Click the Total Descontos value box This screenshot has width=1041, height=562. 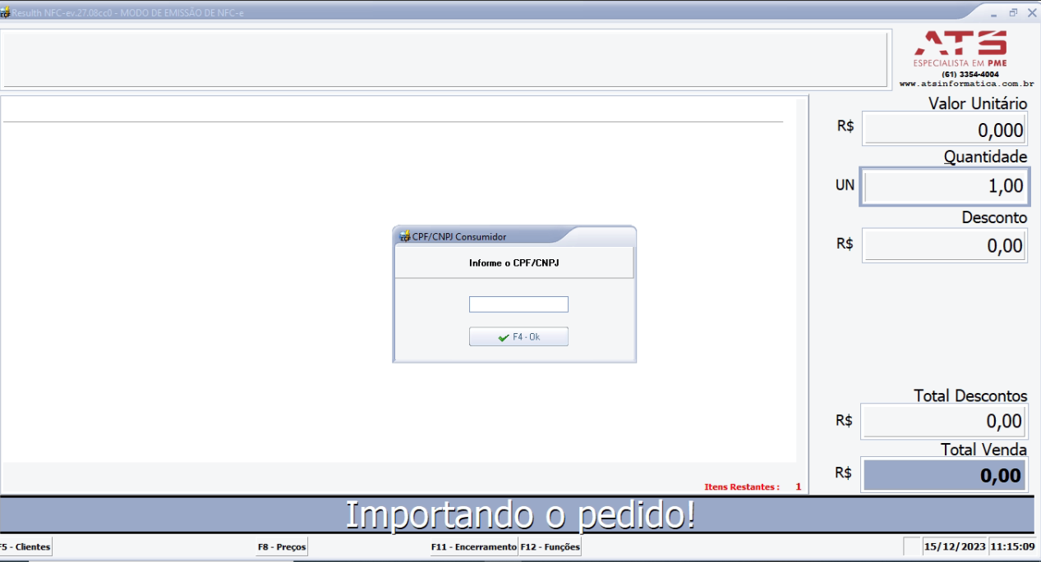pos(944,422)
